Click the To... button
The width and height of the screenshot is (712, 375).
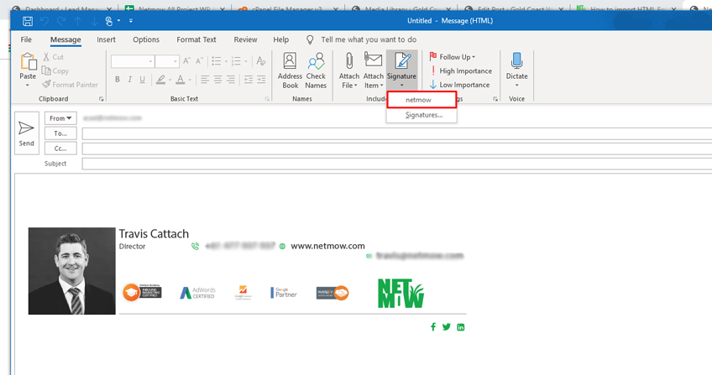click(x=60, y=133)
